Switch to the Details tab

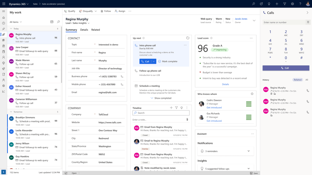84,30
